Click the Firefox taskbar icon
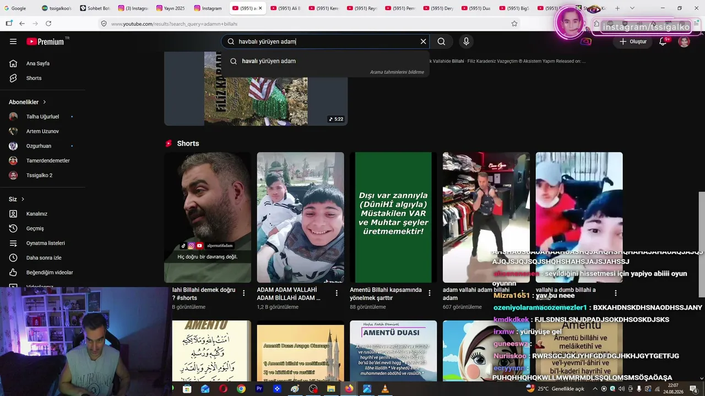 (x=349, y=389)
